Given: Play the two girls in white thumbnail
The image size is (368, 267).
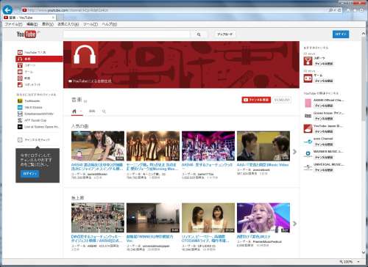Looking at the screenshot, I should [208, 218].
